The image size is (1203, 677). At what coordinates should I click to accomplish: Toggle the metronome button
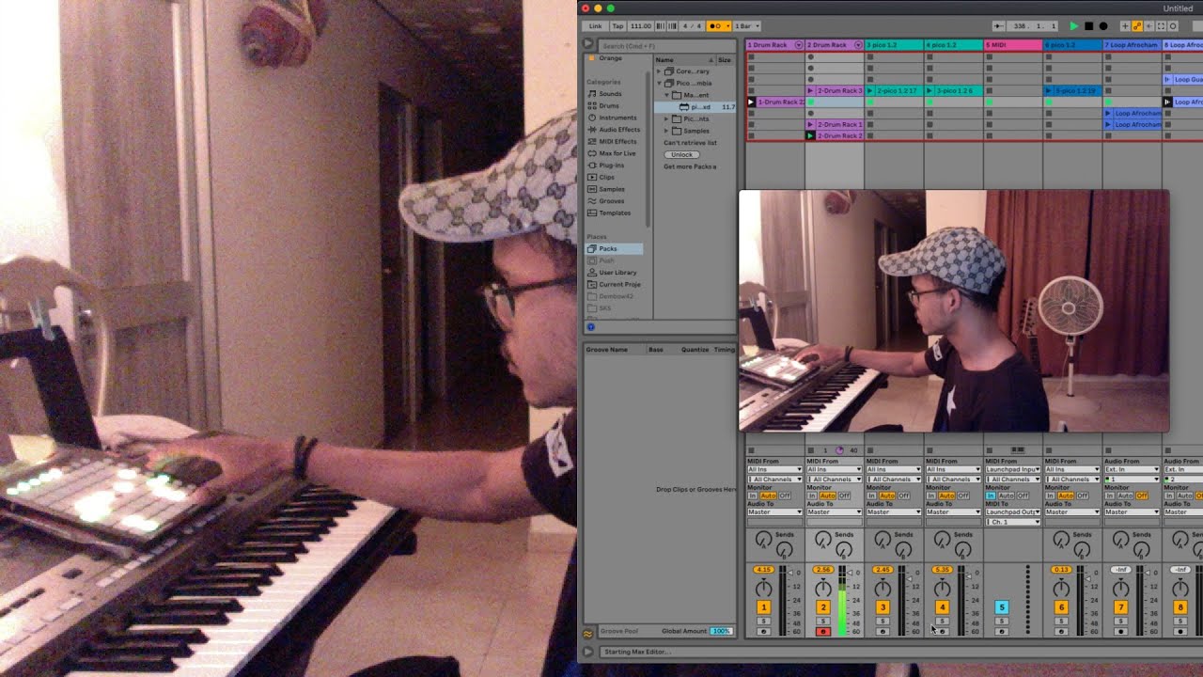coord(717,26)
